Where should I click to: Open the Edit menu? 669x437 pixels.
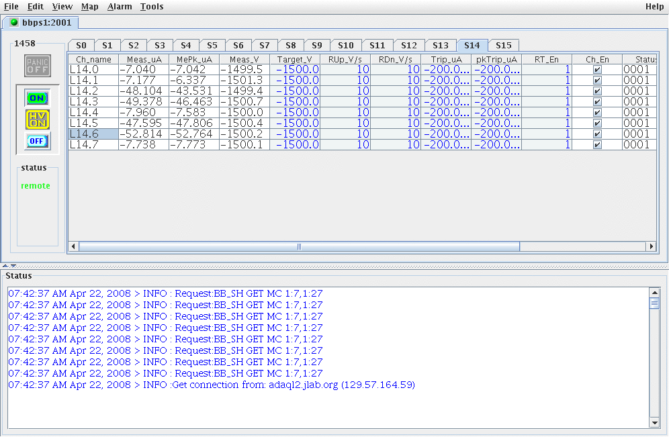pos(36,7)
